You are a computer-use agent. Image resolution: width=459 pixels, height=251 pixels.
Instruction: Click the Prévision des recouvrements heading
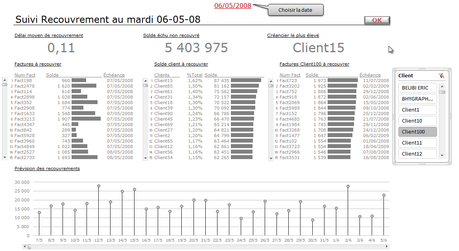[x=47, y=169]
